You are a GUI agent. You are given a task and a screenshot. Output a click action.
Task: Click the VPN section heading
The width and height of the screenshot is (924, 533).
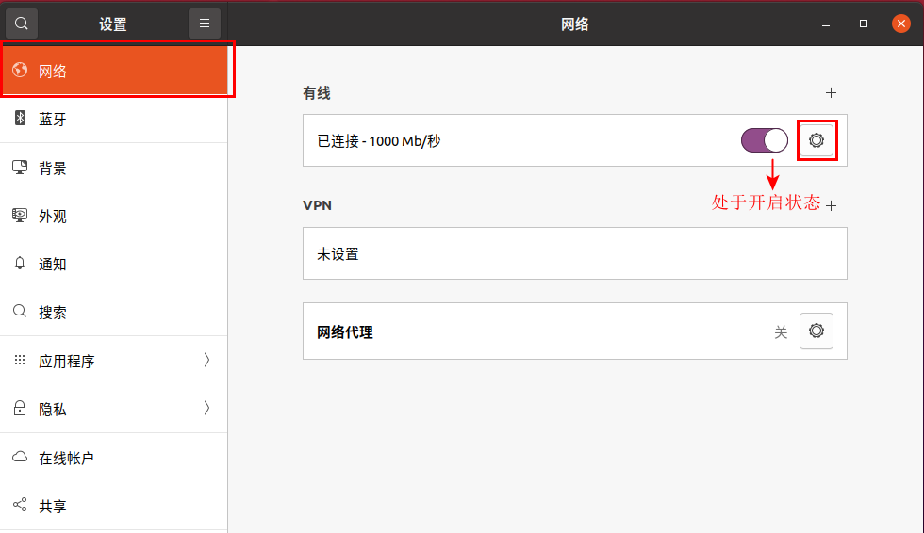pos(317,205)
